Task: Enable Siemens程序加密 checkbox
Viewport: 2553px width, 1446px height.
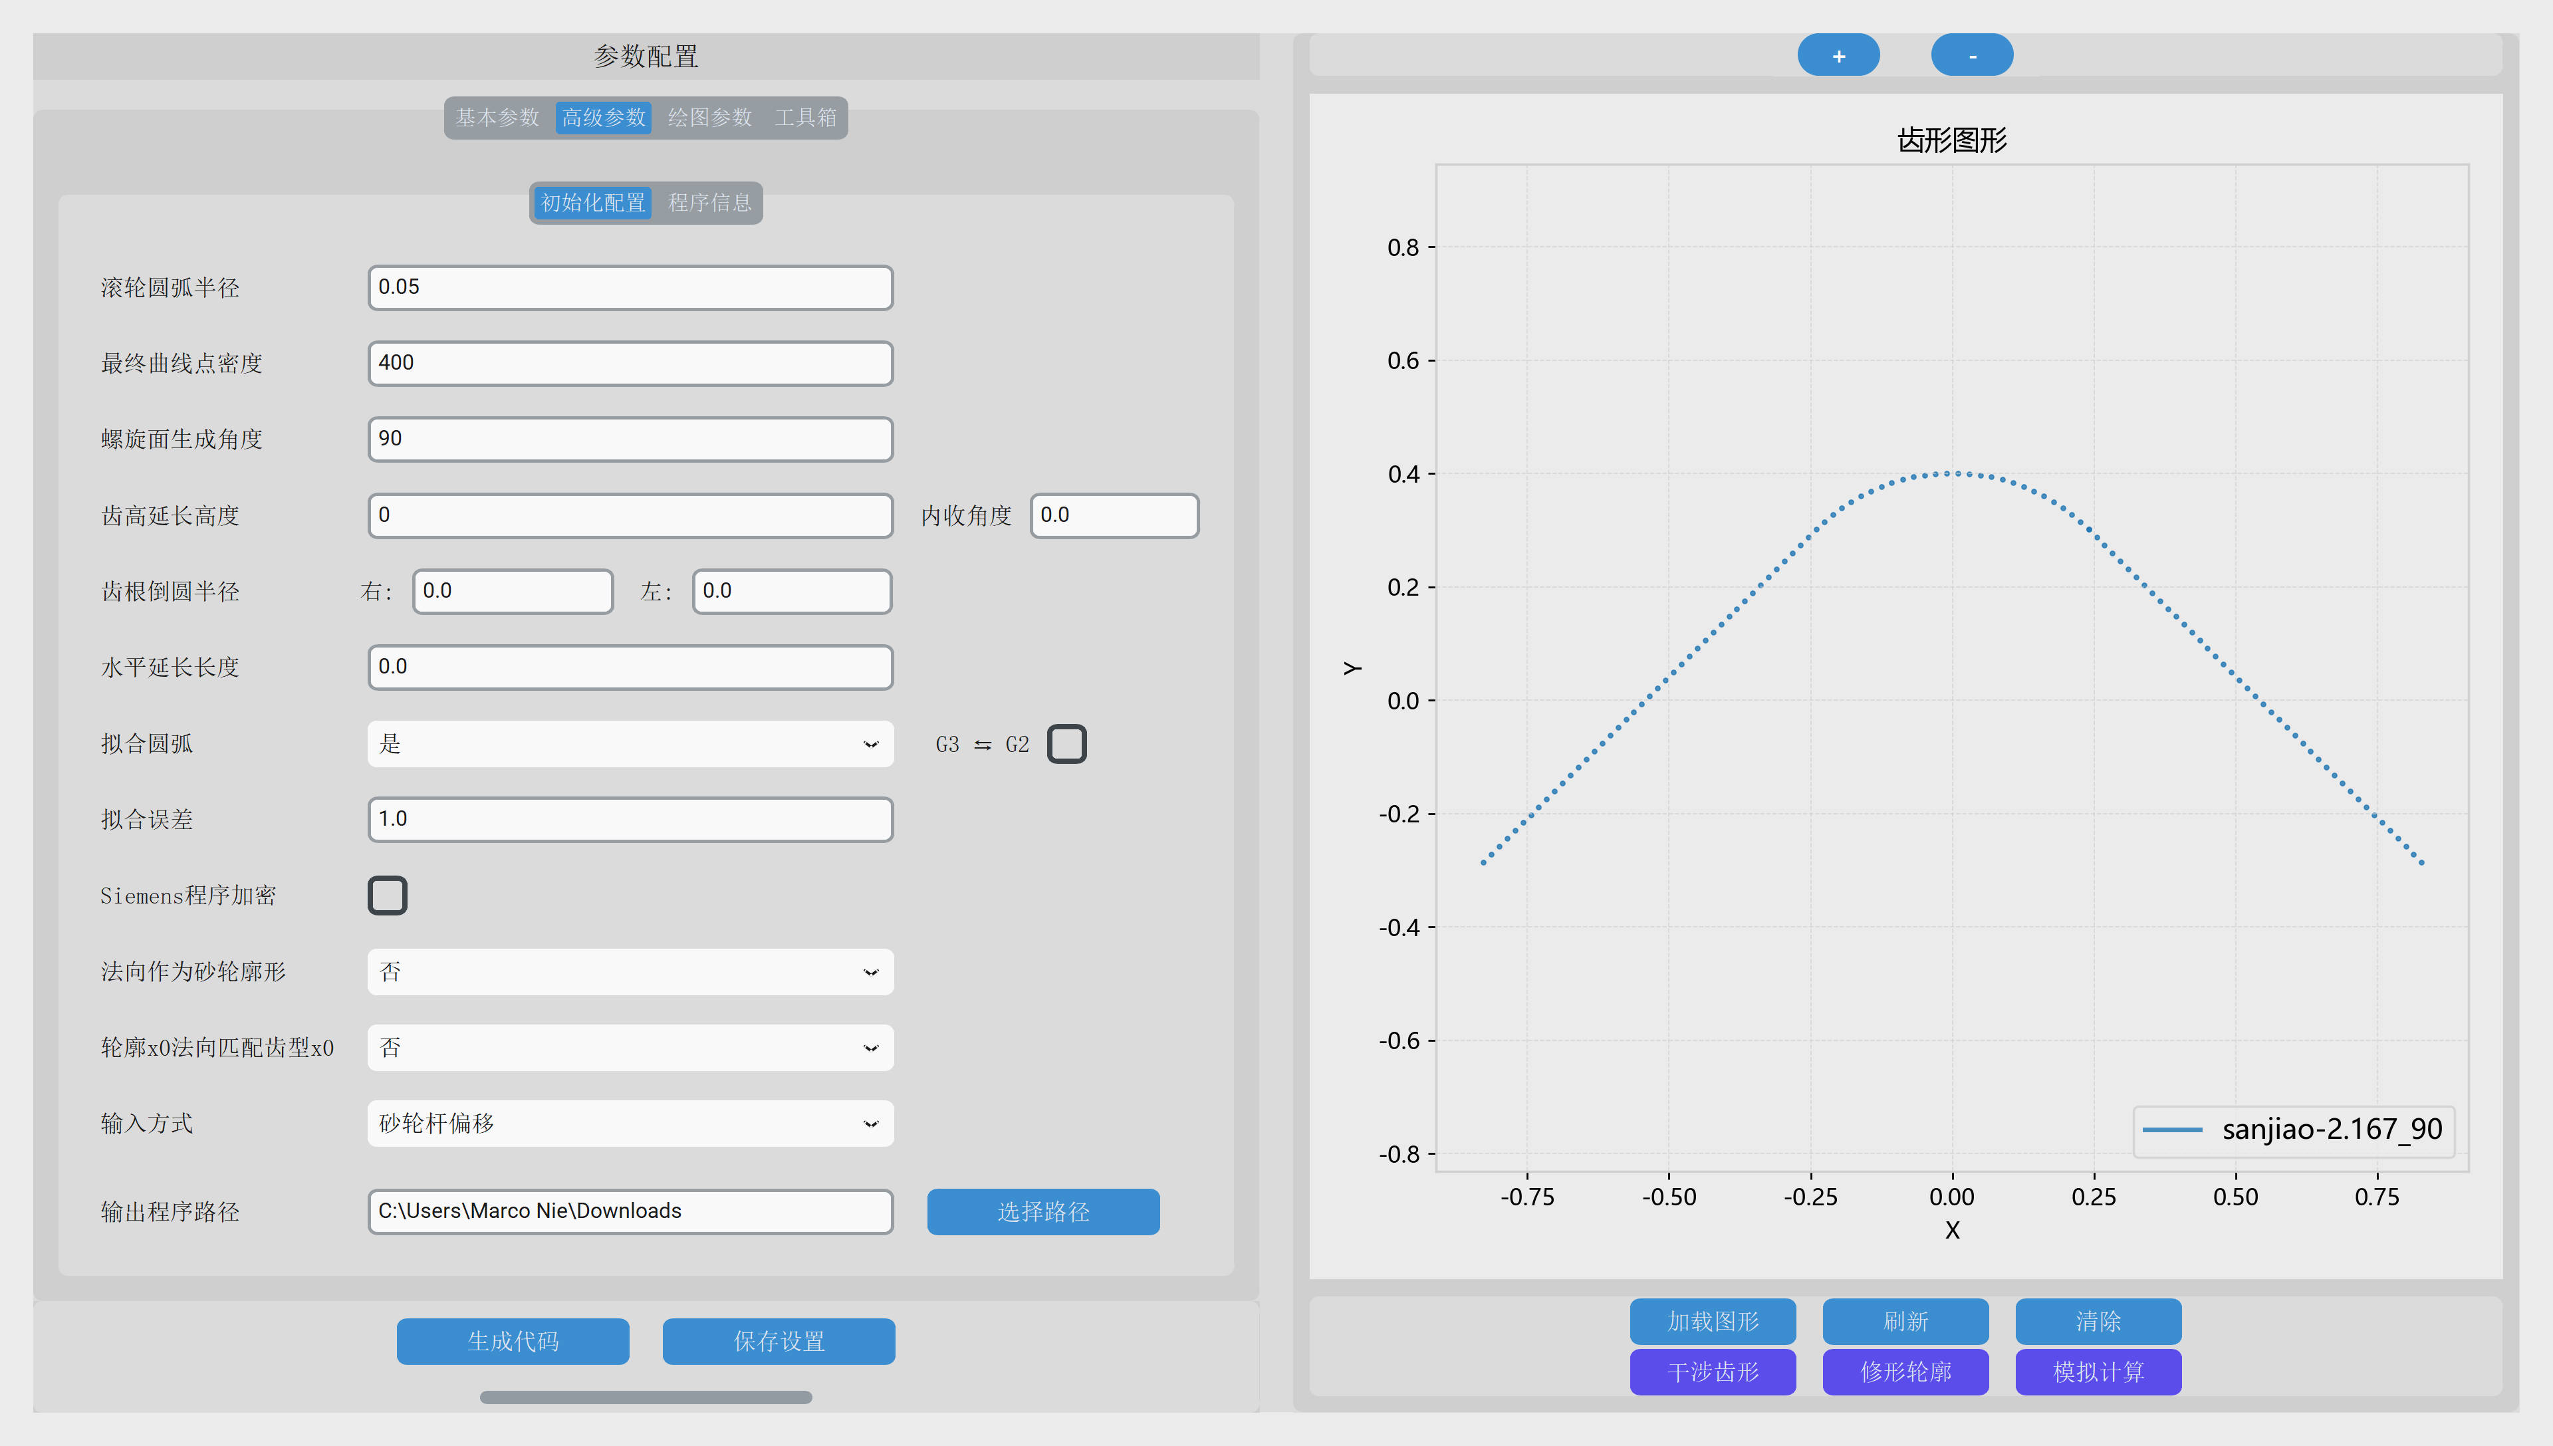Action: [387, 895]
